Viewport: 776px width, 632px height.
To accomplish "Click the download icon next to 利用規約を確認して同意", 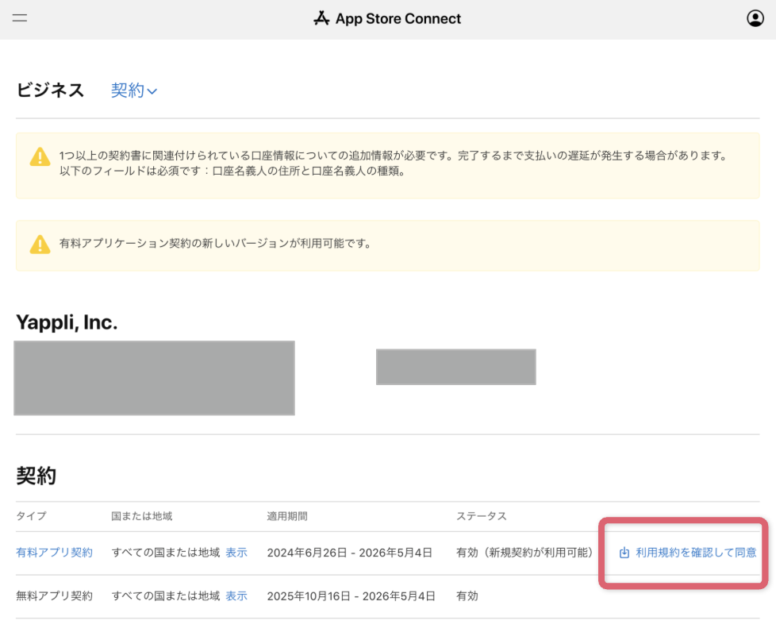I will coord(624,553).
